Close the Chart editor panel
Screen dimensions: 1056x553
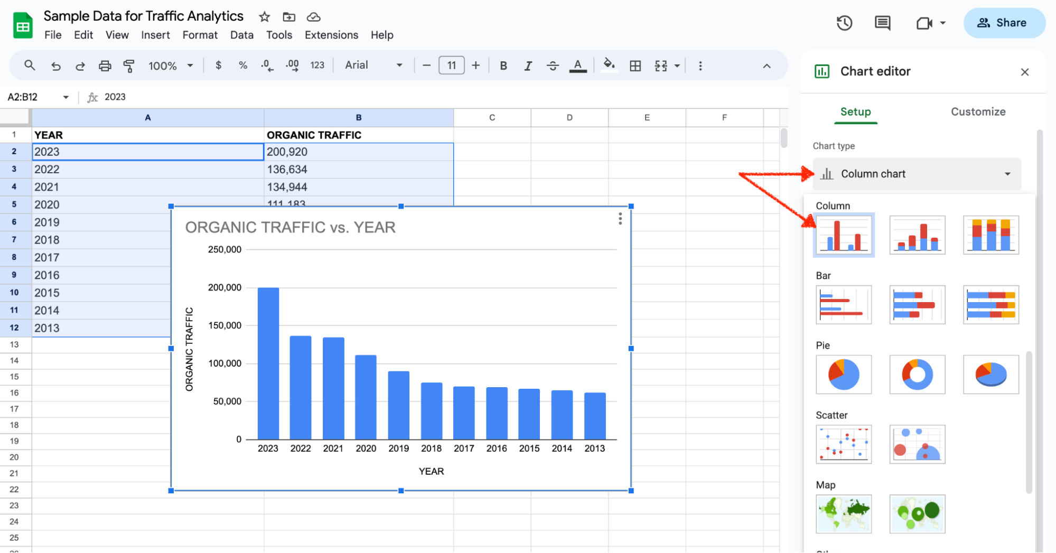pyautogui.click(x=1025, y=71)
